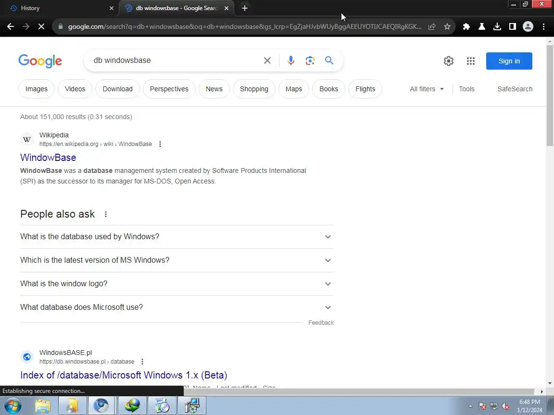Open the WindowBase Wikipedia link
This screenshot has height=415, width=554.
point(48,158)
